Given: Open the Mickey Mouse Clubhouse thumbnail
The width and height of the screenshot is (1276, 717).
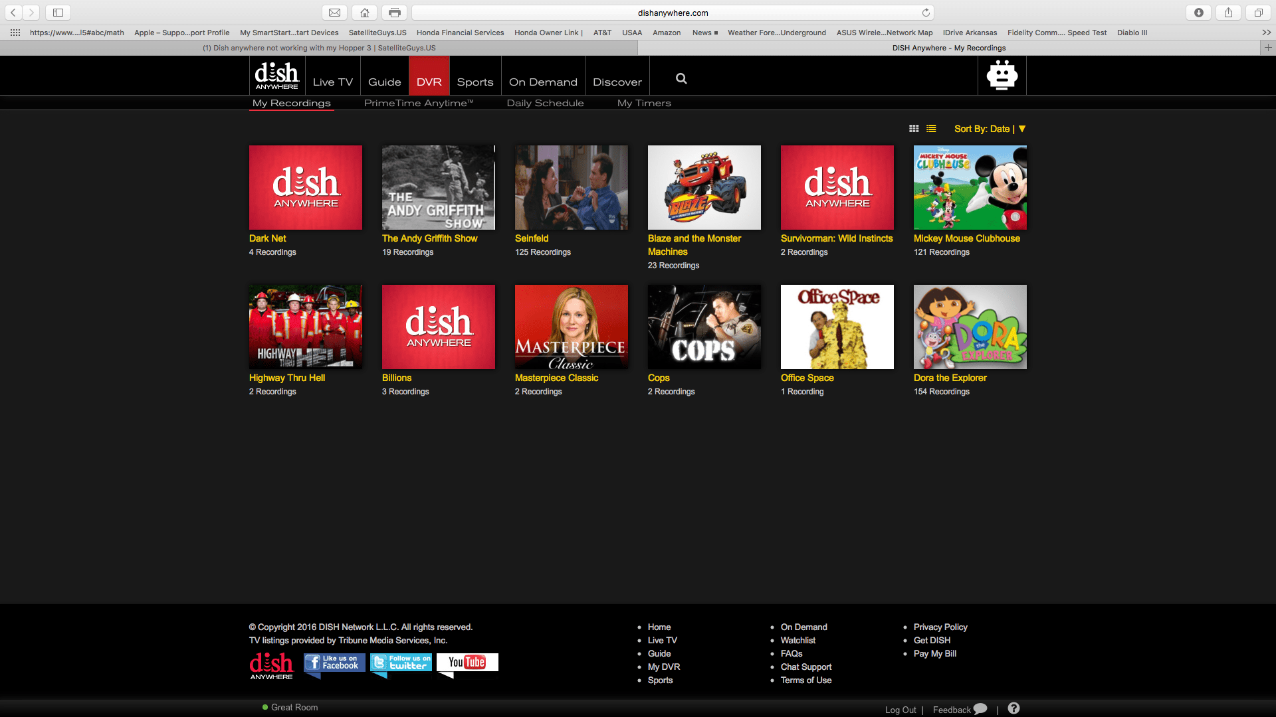Looking at the screenshot, I should coord(970,187).
